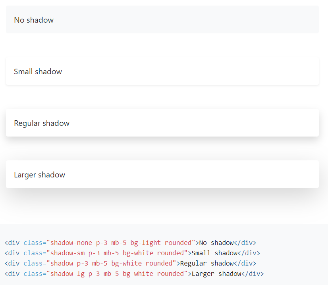Click "Regular shadow" text inside the code snippet
This screenshot has height=285, width=328.
(206, 263)
